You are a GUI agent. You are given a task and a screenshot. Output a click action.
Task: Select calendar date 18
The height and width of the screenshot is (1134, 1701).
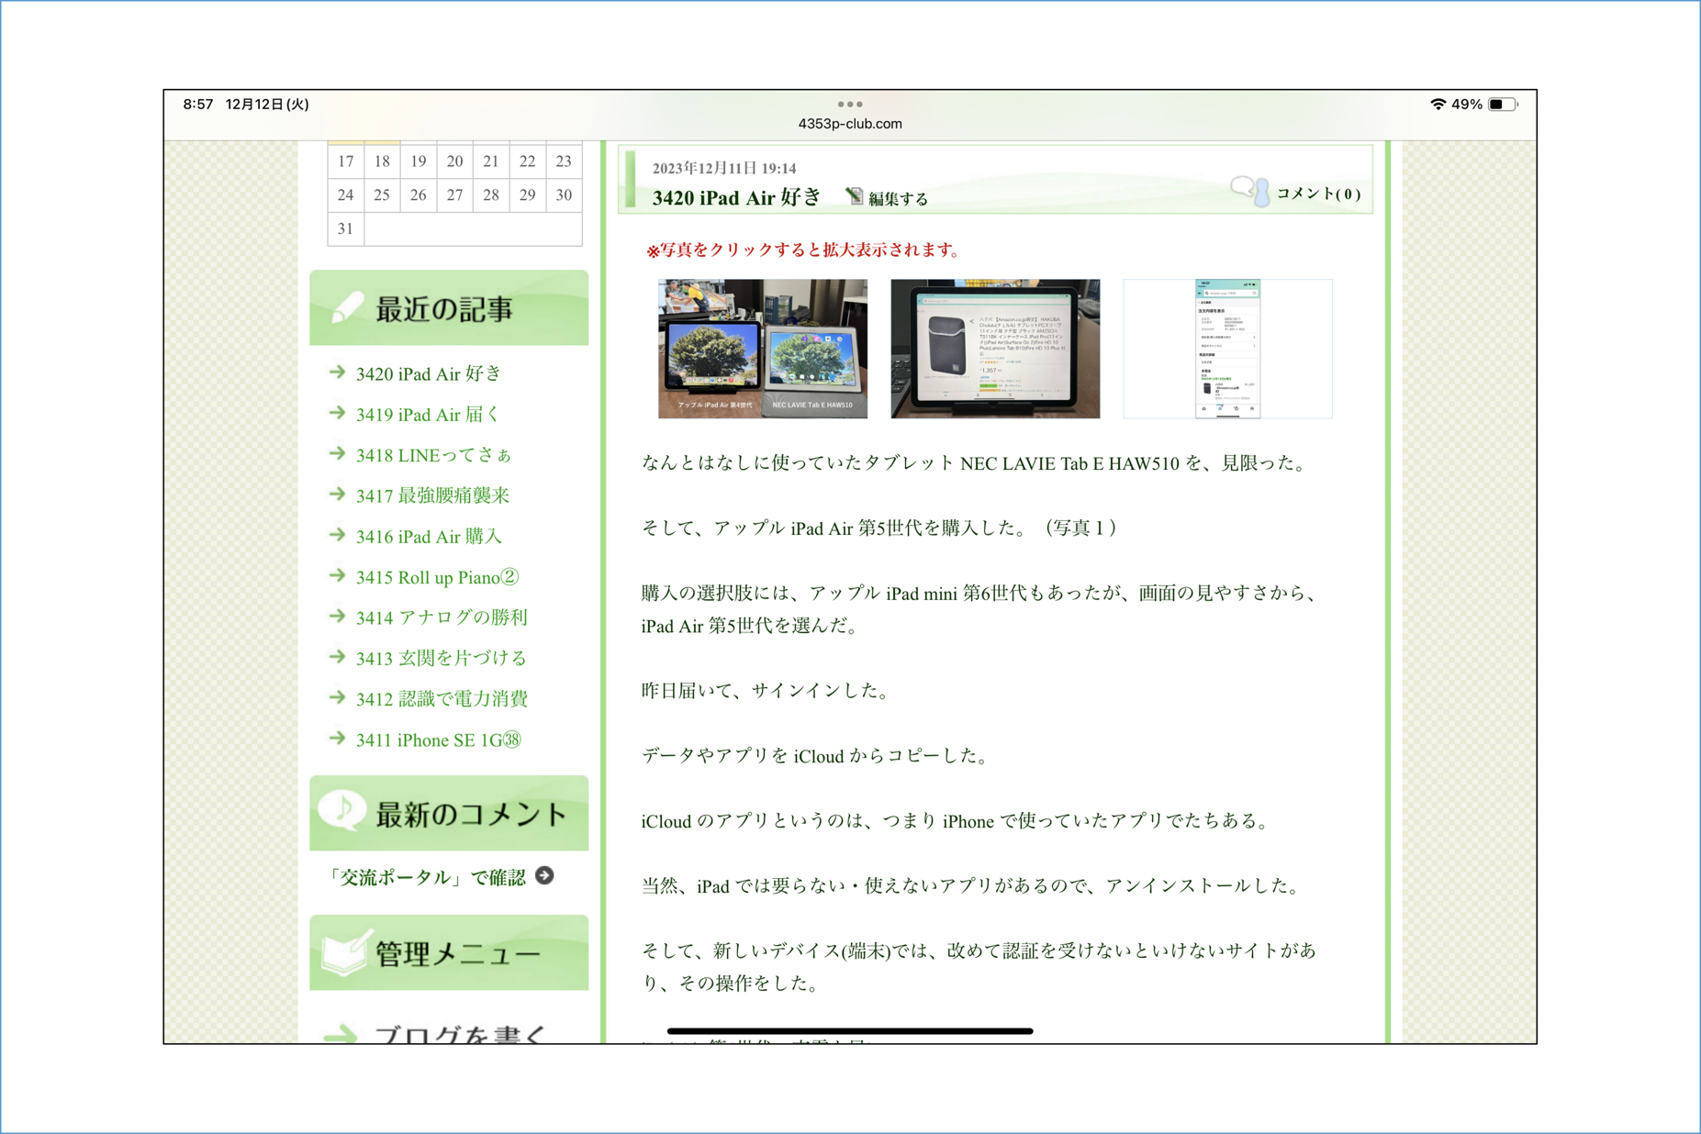coord(382,161)
